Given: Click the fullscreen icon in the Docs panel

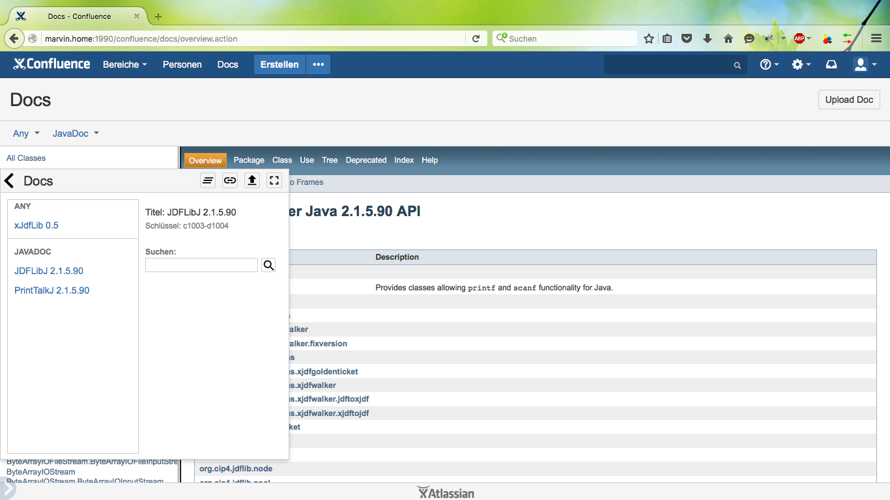Looking at the screenshot, I should pos(274,180).
